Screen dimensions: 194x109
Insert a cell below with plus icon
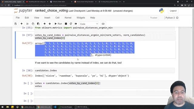[x=22, y=24]
